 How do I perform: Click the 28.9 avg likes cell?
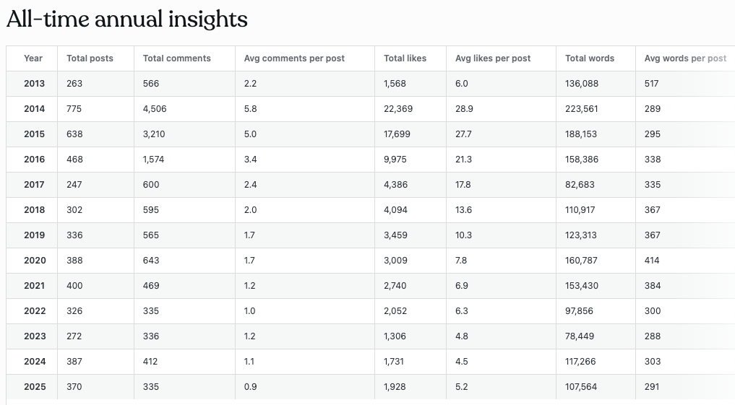click(x=463, y=109)
